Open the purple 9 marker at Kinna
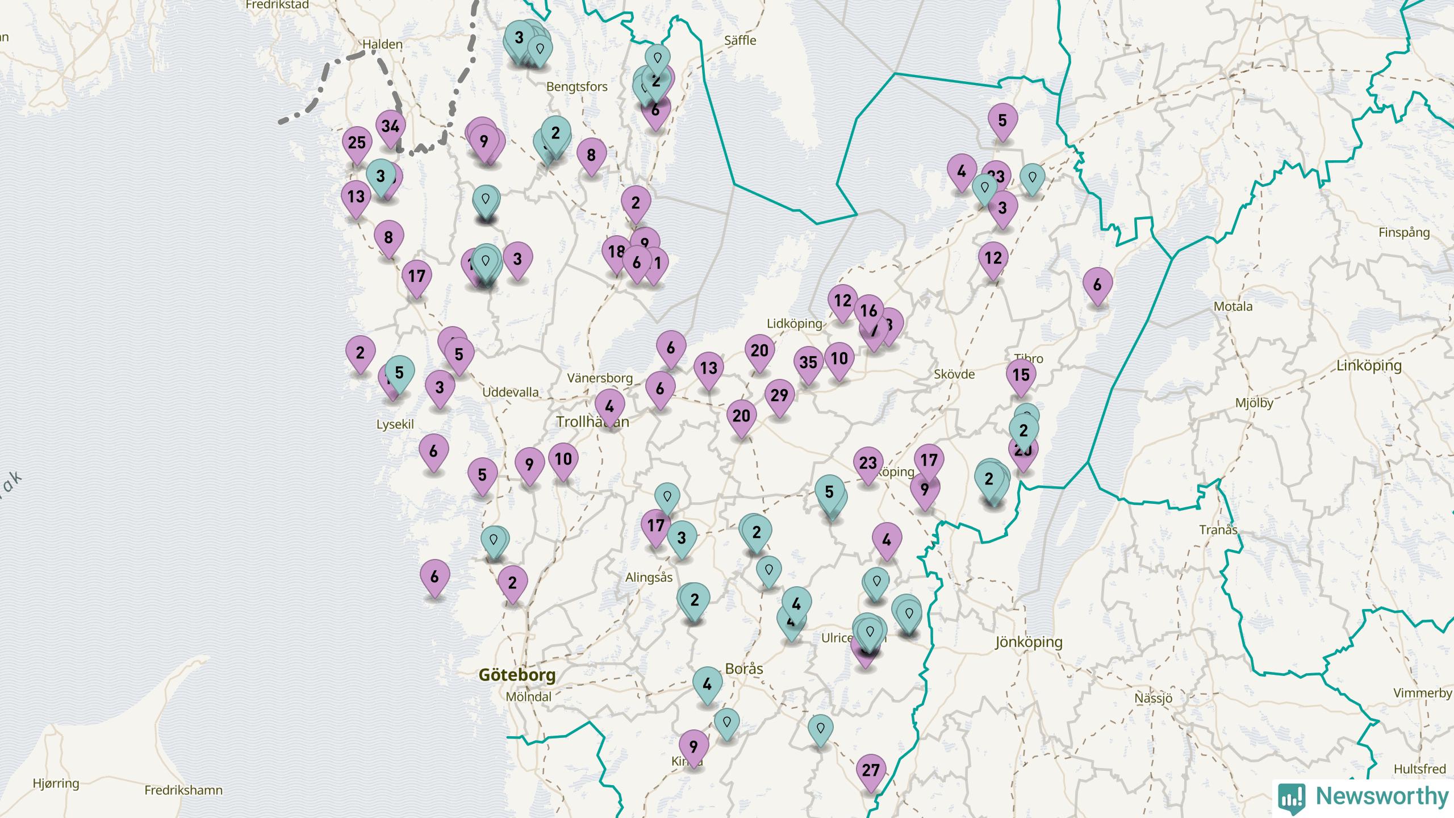1454x818 pixels. tap(693, 748)
